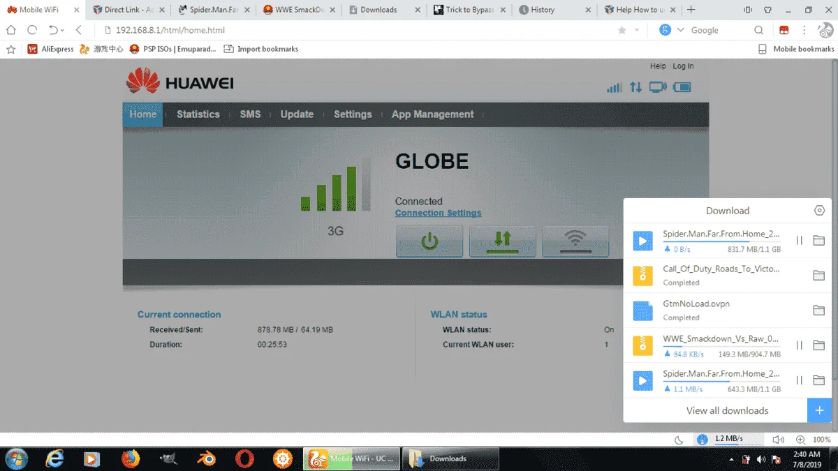Click the data transfer arrows status icon
Screen dimensions: 838x471
click(635, 87)
